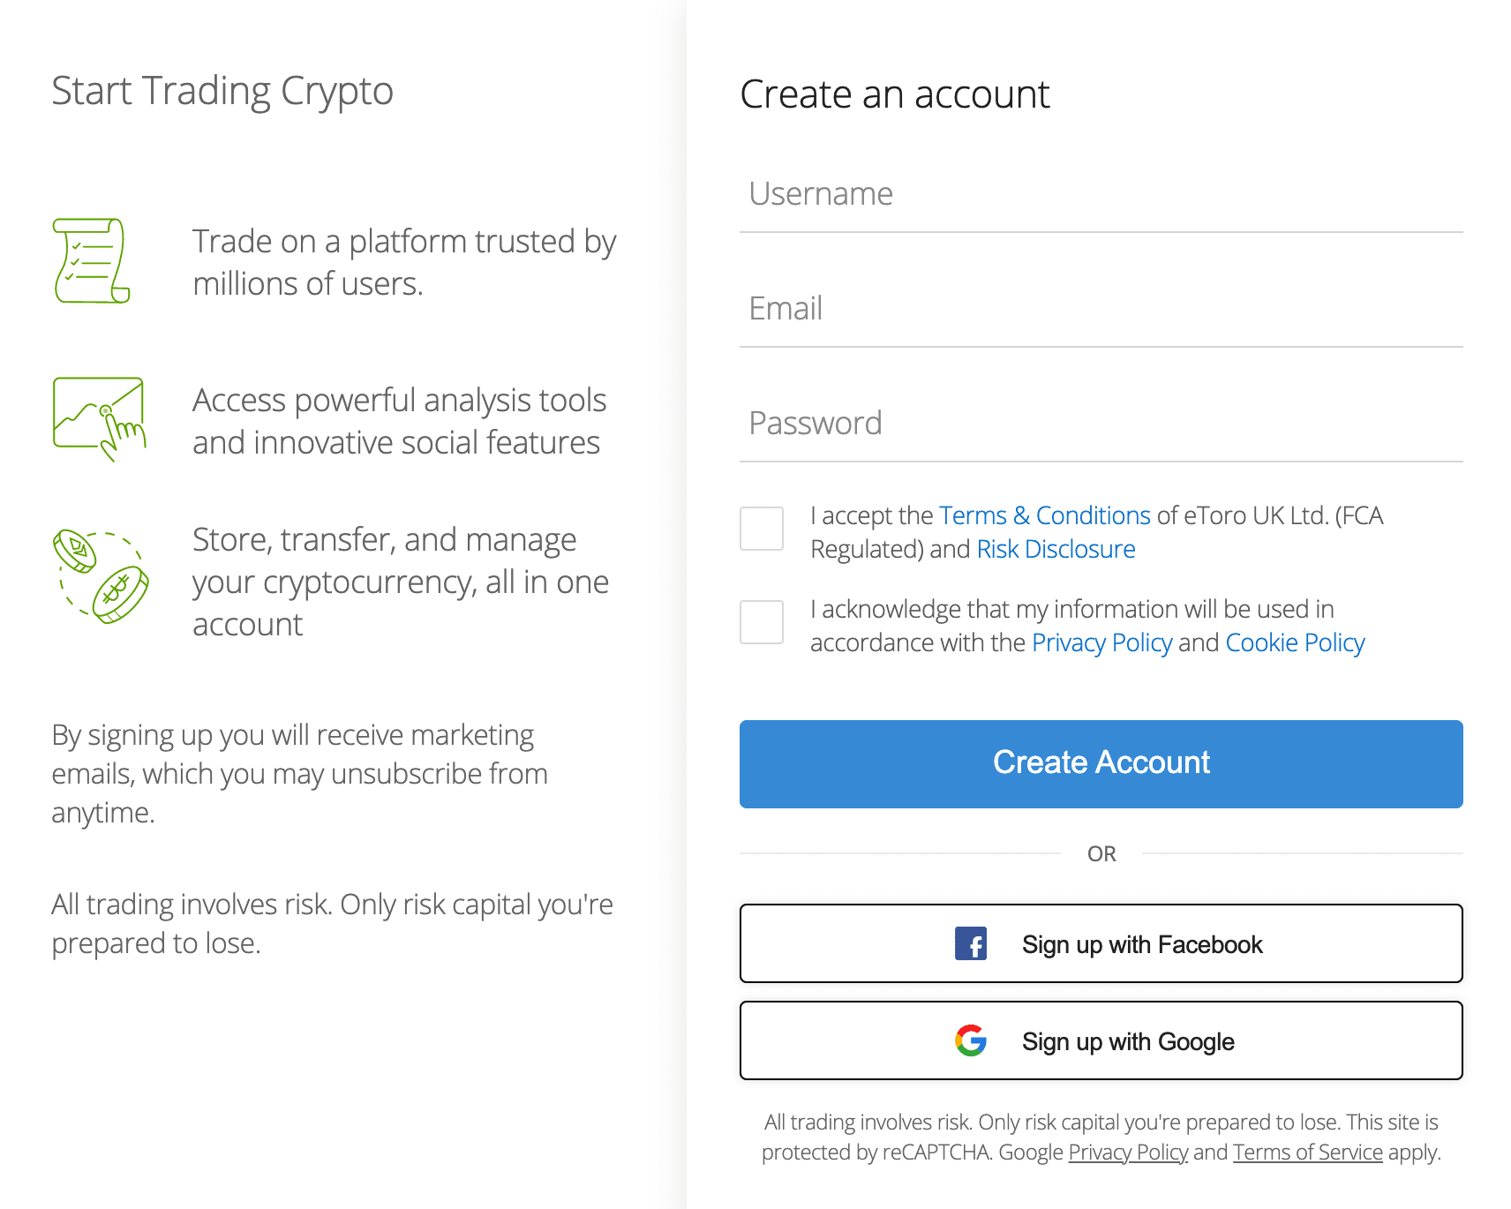Open the blue Privacy Policy link
1511x1209 pixels.
tap(1102, 642)
